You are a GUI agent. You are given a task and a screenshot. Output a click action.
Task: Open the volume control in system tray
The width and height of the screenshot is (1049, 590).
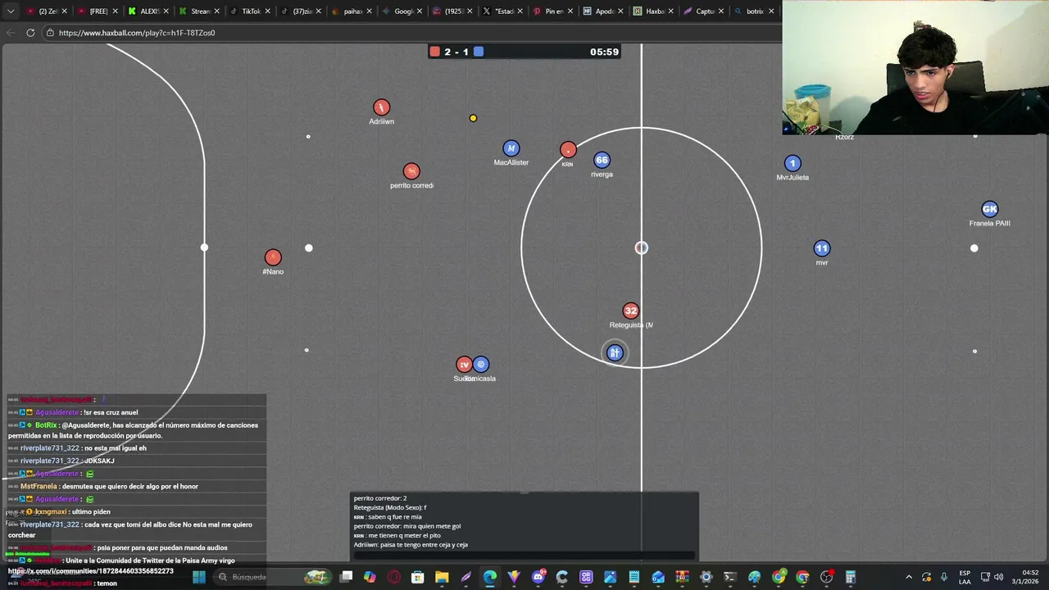coord(998,577)
